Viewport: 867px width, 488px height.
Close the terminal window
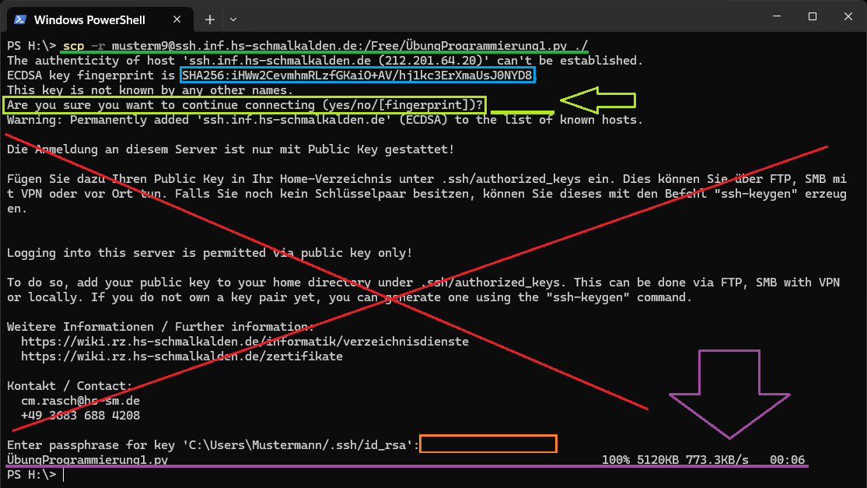[847, 16]
